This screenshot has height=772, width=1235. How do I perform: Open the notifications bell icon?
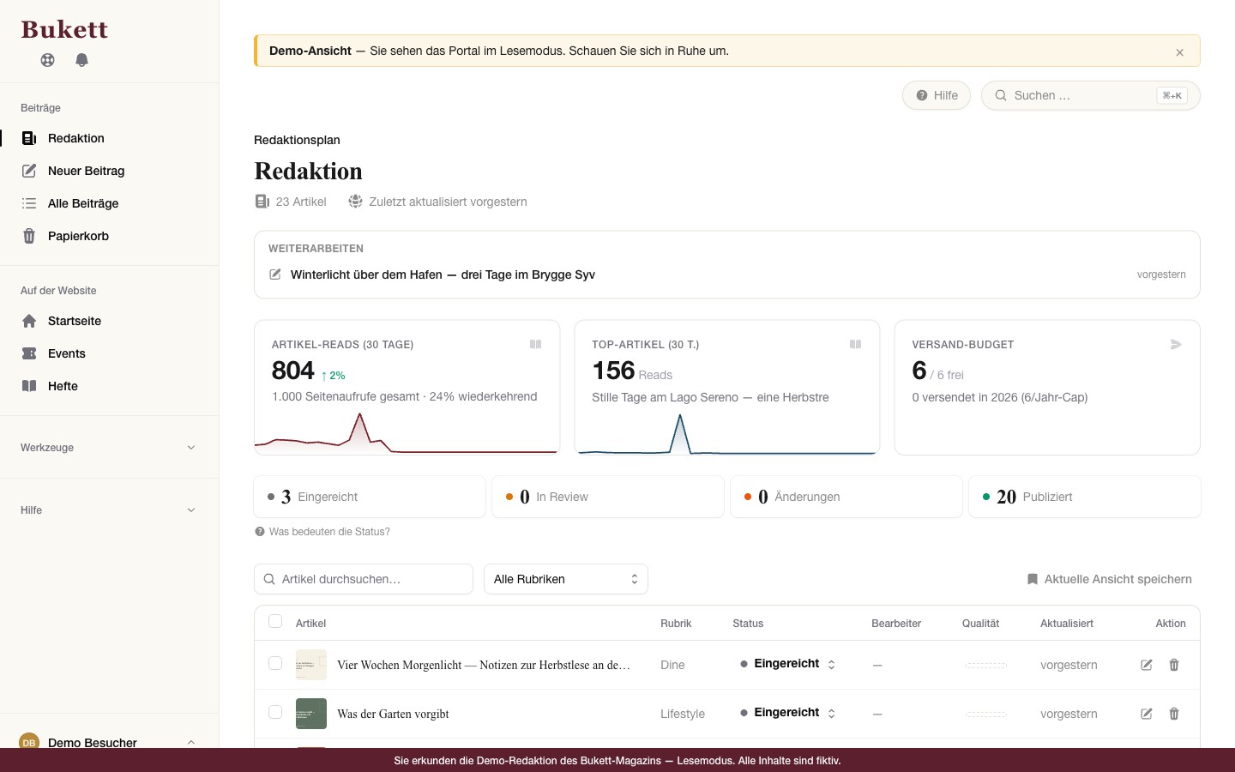(81, 60)
